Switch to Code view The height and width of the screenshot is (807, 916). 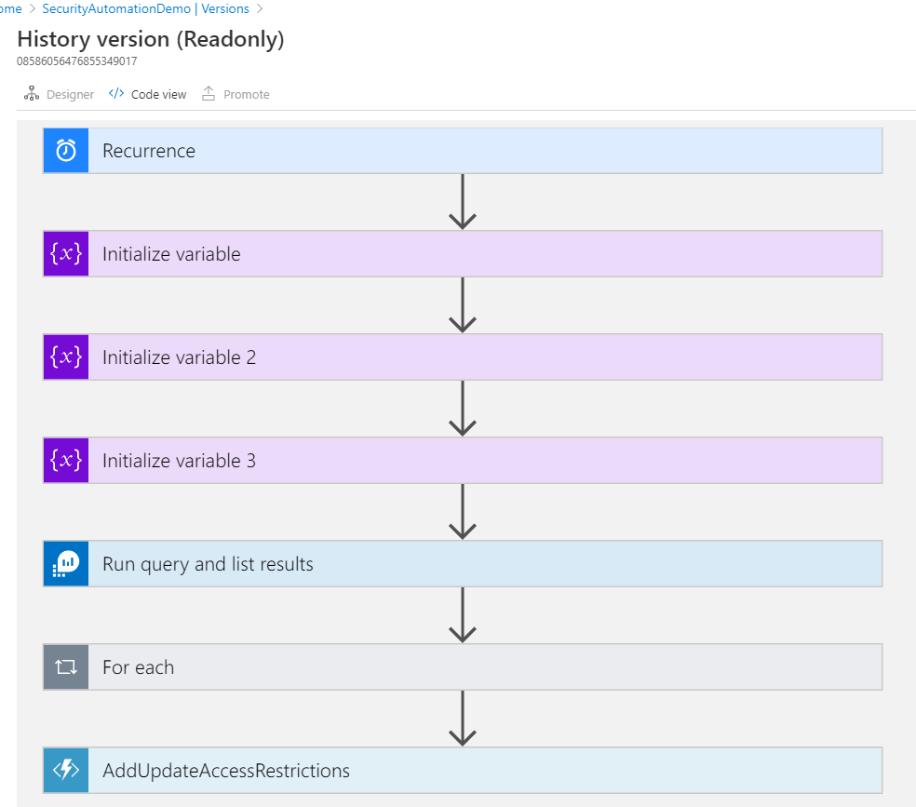158,95
